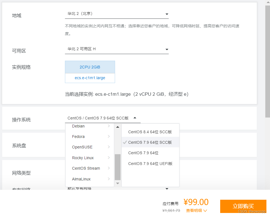The image size is (270, 216).
Task: Click OS list scrollbar up arrow
Action: click(118, 127)
